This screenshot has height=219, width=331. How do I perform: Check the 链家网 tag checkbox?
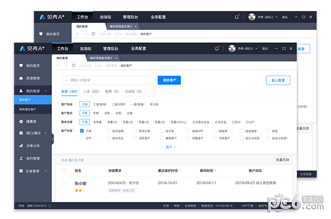(x=215, y=131)
